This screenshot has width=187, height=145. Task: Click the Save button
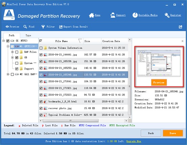coord(173,133)
